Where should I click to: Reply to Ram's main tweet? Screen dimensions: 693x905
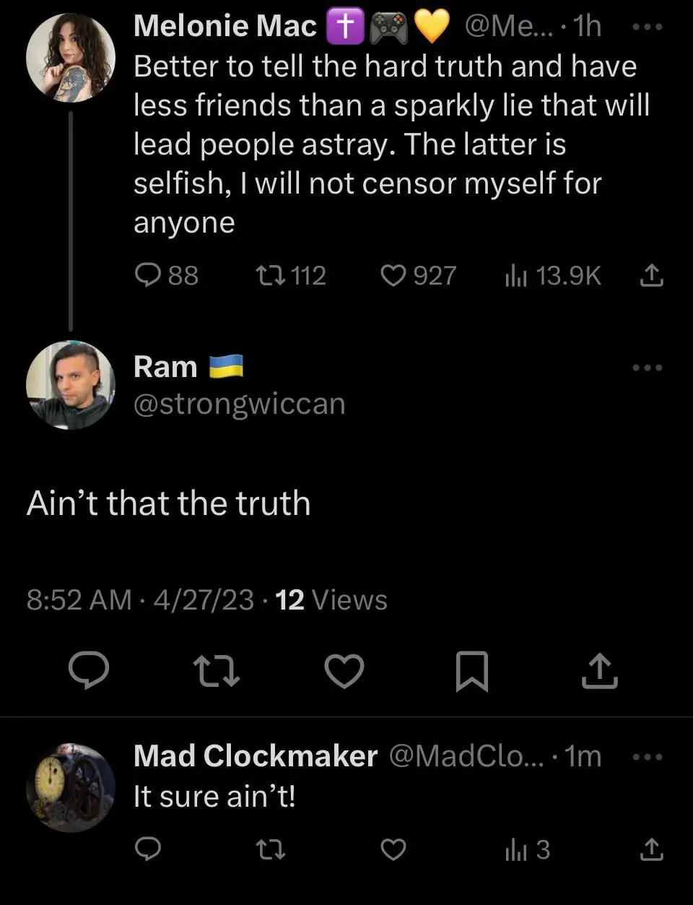(x=89, y=670)
